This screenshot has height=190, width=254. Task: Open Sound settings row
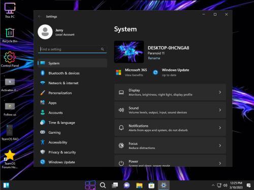tap(170, 110)
